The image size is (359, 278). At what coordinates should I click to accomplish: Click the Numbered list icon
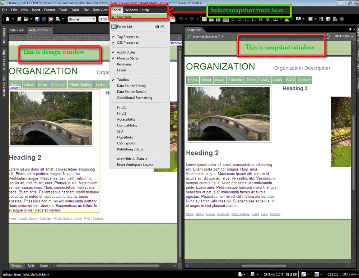point(247,19)
